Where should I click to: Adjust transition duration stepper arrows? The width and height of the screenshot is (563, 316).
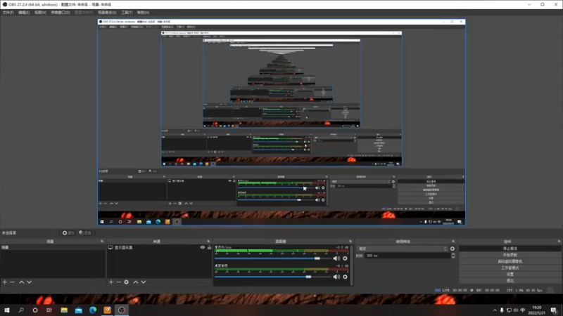click(x=453, y=256)
